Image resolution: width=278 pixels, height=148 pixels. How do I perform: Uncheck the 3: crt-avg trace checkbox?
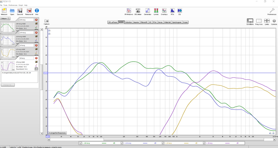pos(163,143)
